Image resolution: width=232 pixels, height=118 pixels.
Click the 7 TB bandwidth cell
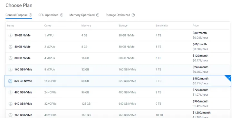click(159, 70)
